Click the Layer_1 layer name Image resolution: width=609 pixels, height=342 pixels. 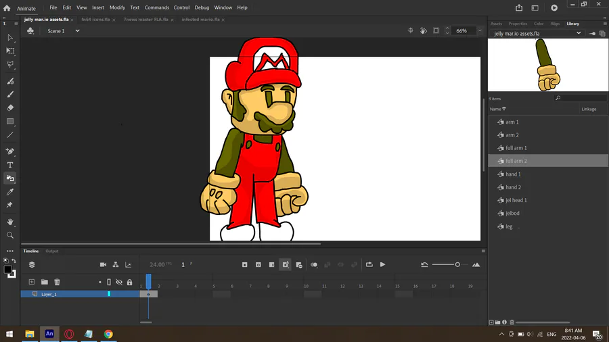49,294
